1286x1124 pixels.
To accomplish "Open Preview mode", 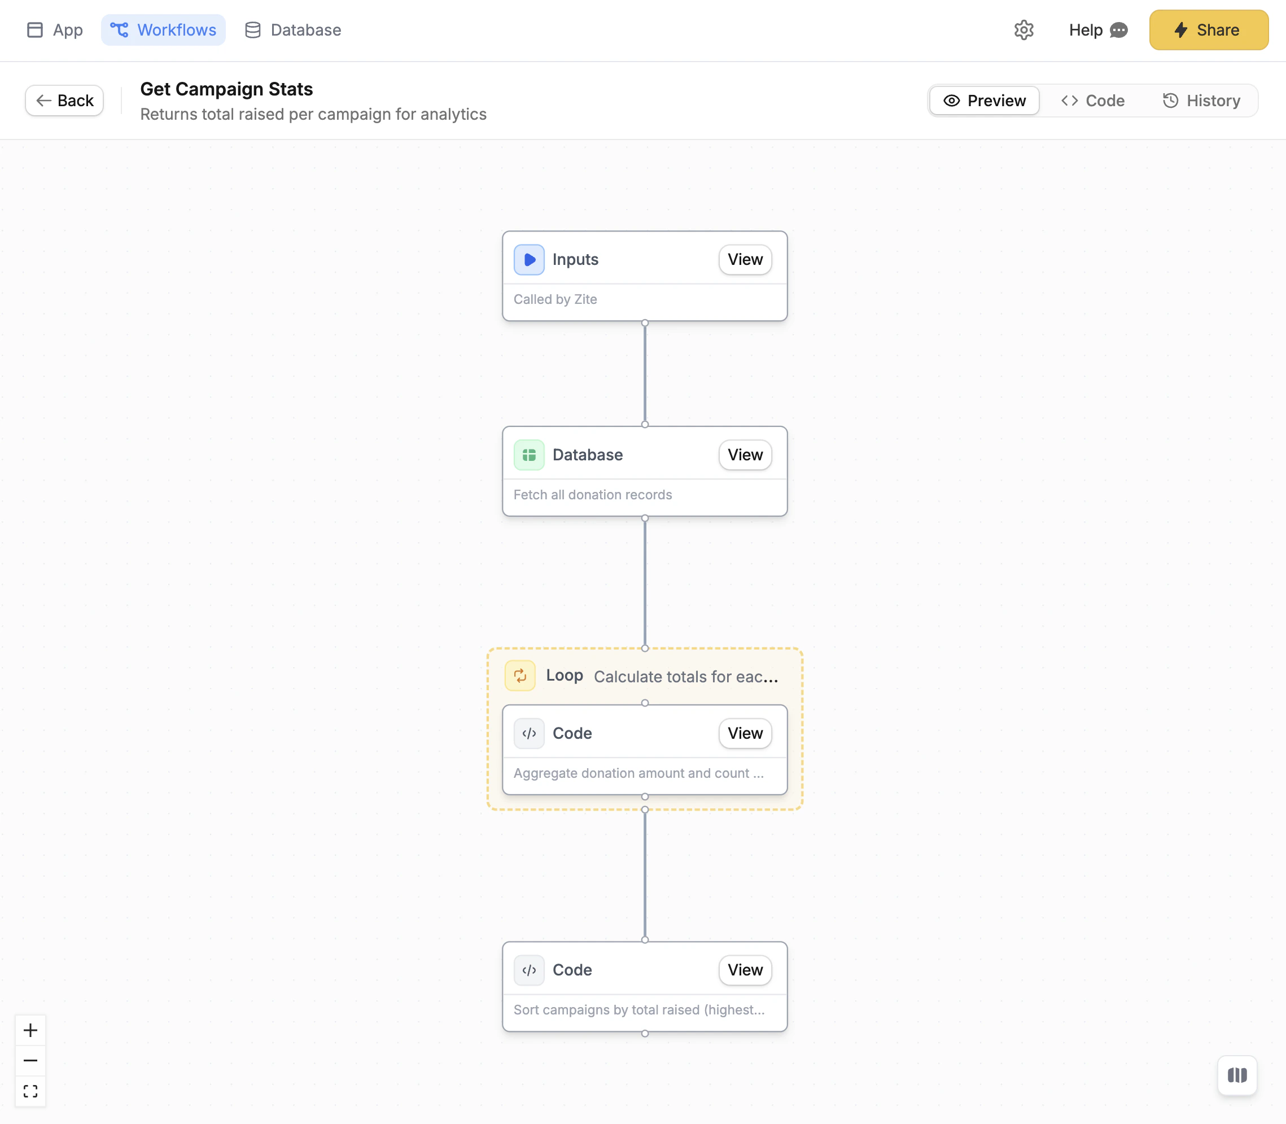I will tap(983, 101).
